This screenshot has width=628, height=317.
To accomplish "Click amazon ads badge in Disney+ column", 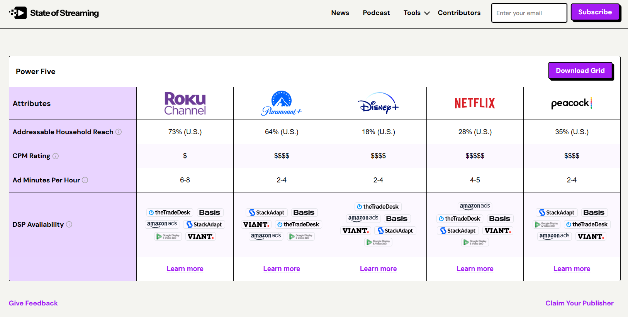I will point(363,218).
